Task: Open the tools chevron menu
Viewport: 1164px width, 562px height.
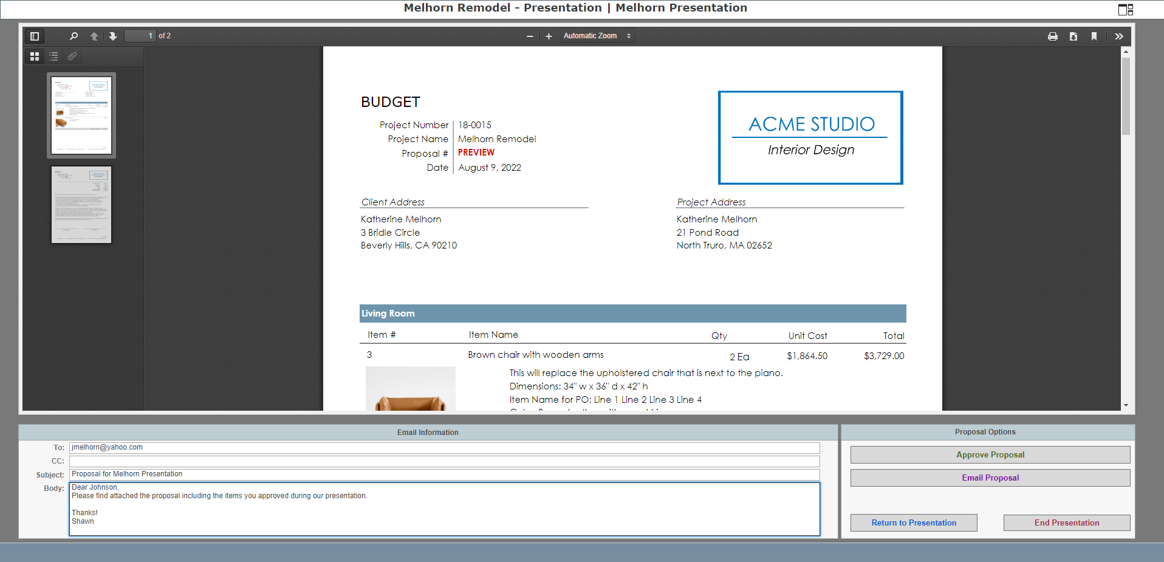Action: [x=1119, y=36]
